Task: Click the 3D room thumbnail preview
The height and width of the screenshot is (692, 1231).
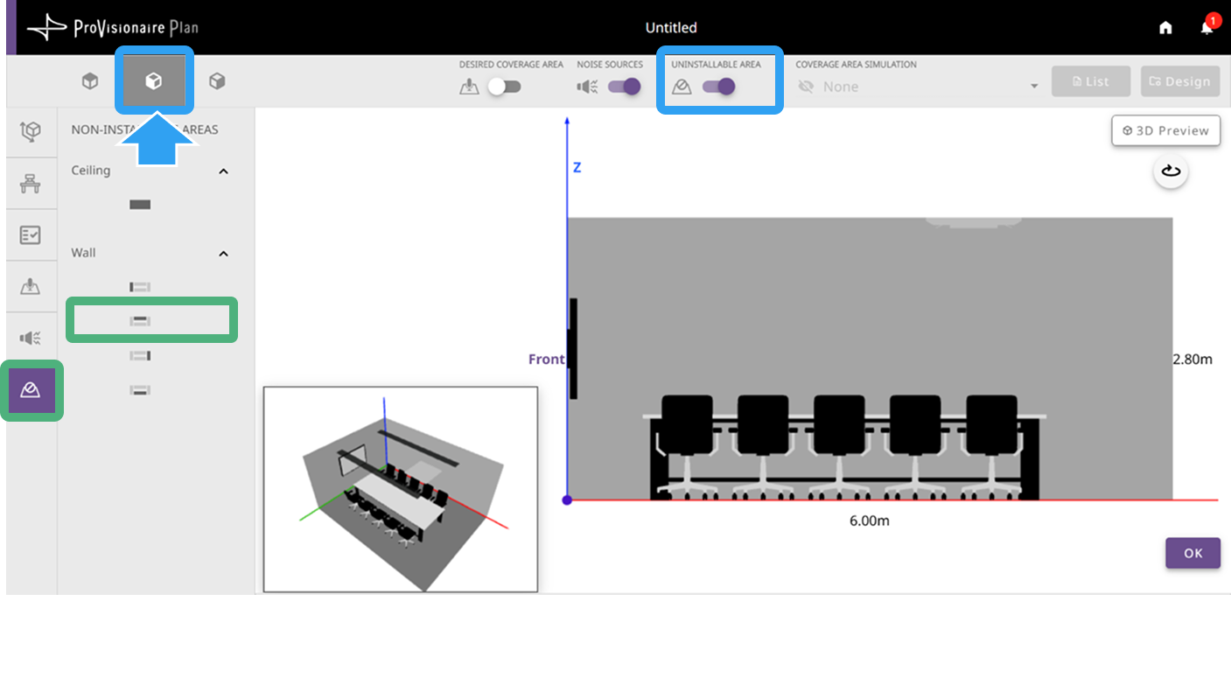Action: tap(401, 489)
